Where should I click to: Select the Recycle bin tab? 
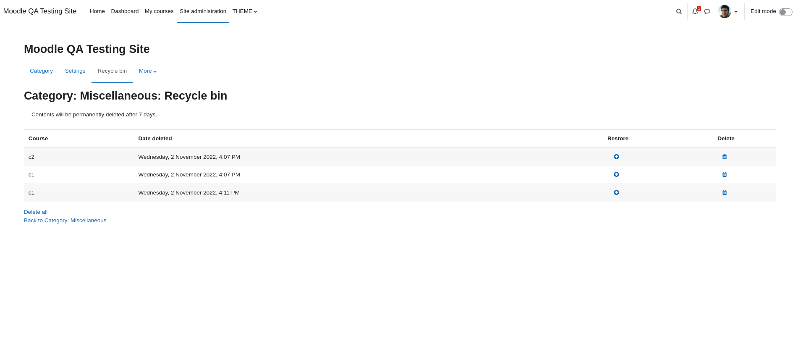tap(112, 71)
